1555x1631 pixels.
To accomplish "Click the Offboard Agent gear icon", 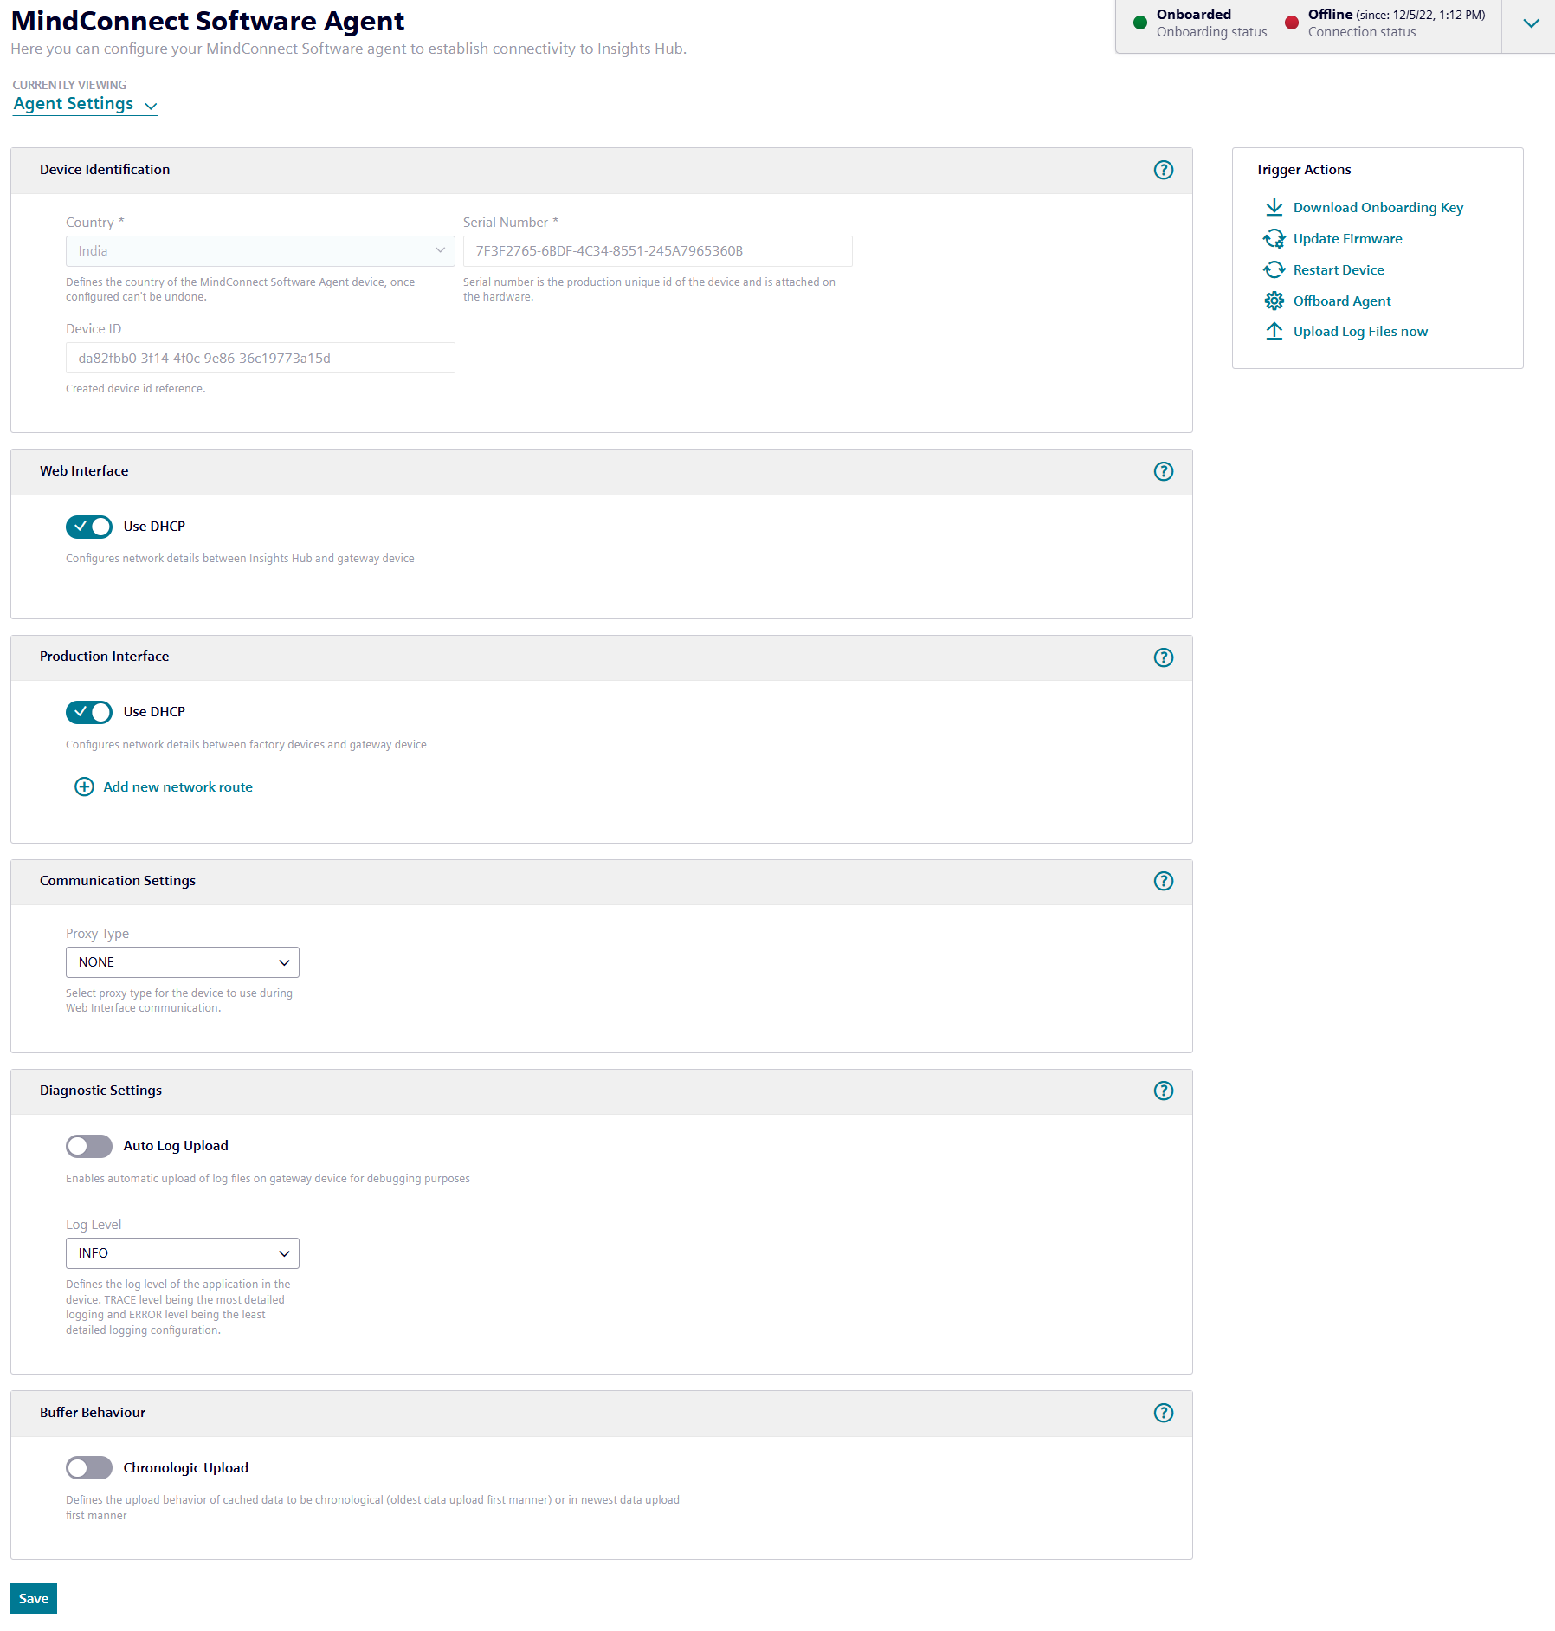I will click(1274, 301).
